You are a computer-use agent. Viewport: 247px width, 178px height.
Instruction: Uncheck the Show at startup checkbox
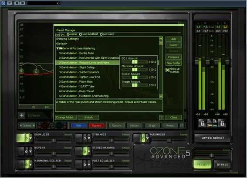(167, 70)
